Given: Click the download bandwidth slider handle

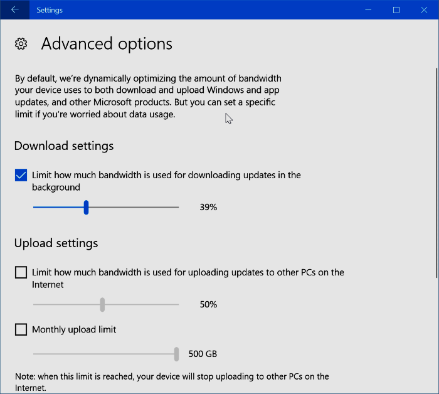Looking at the screenshot, I should coord(86,207).
